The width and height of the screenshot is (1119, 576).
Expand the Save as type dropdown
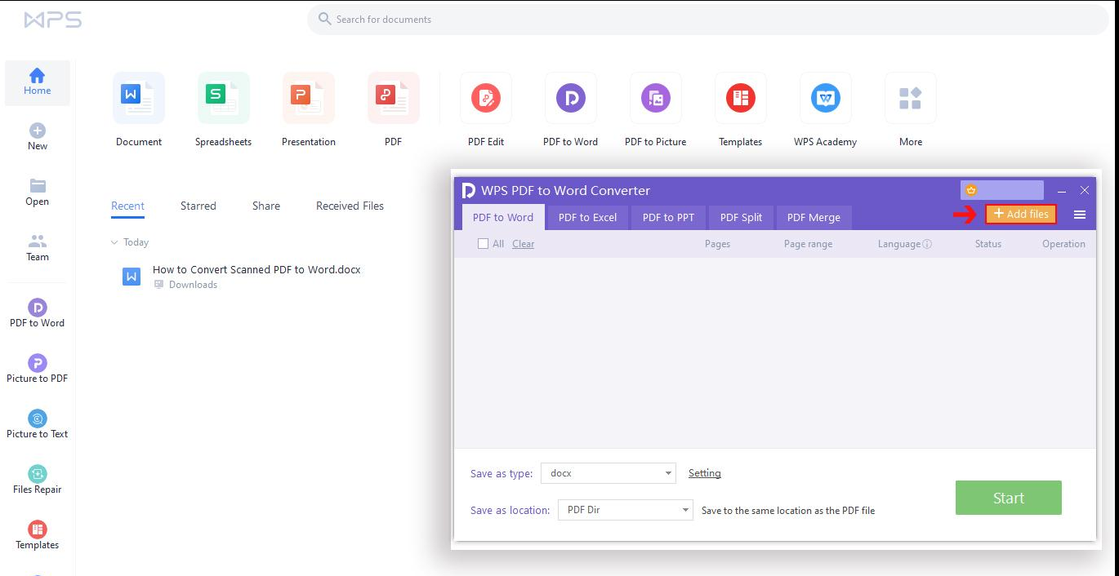[x=609, y=473]
